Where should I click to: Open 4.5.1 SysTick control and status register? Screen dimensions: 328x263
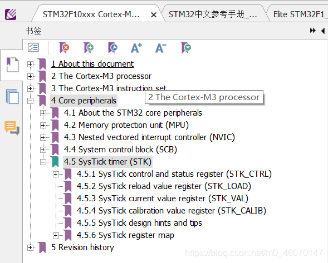point(174,174)
